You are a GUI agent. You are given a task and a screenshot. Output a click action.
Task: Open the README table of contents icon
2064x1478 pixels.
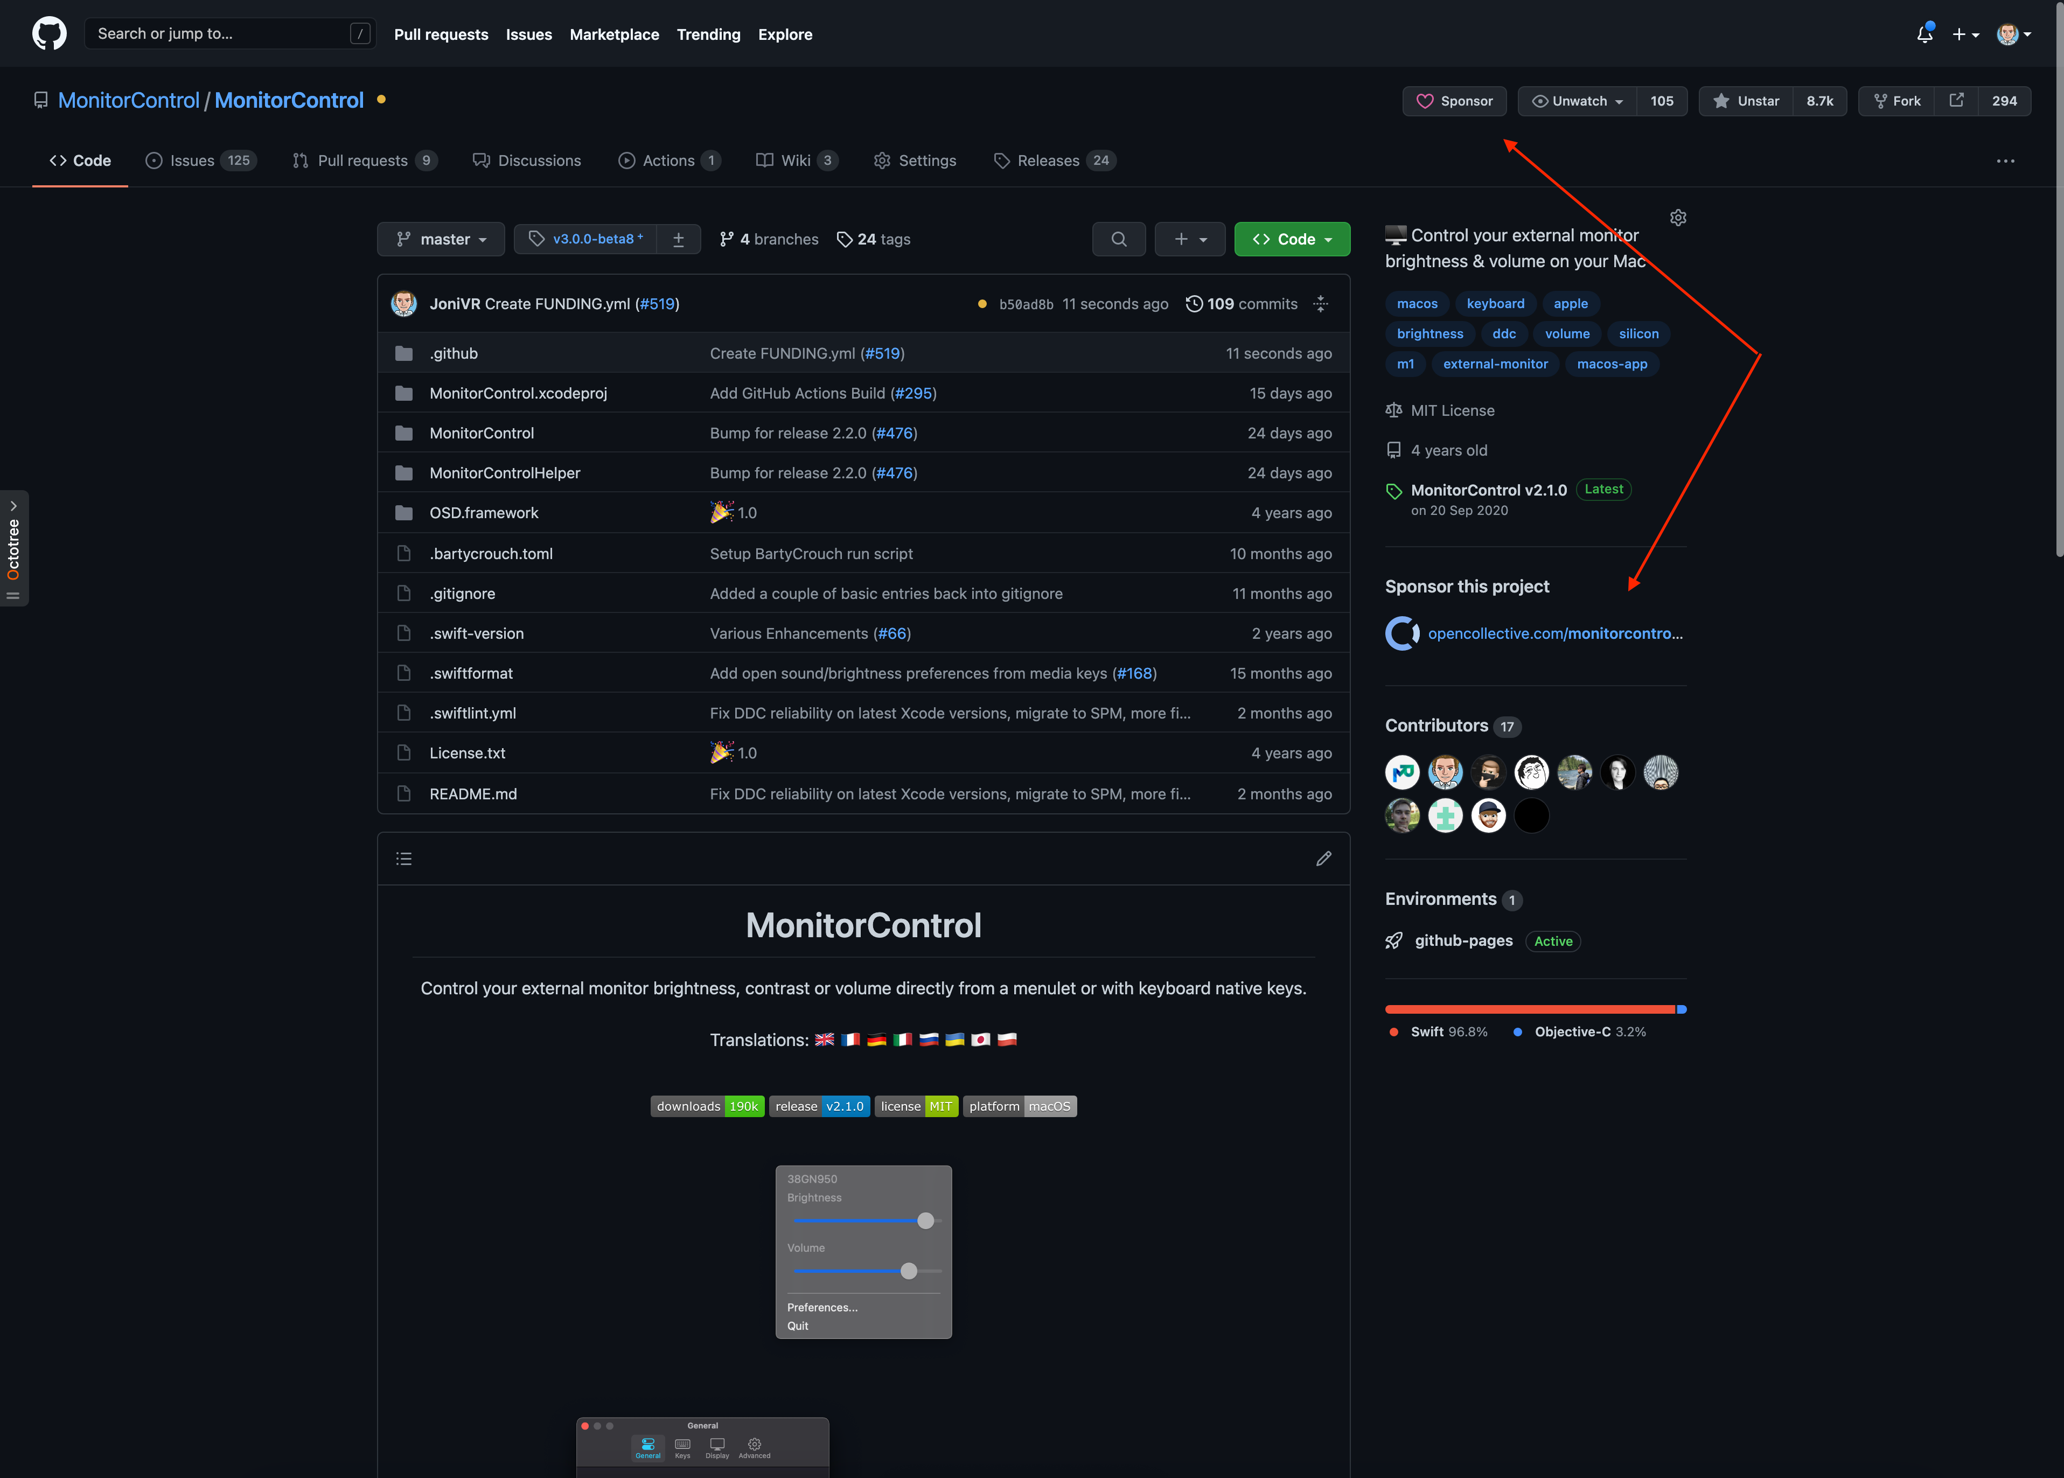click(x=403, y=858)
